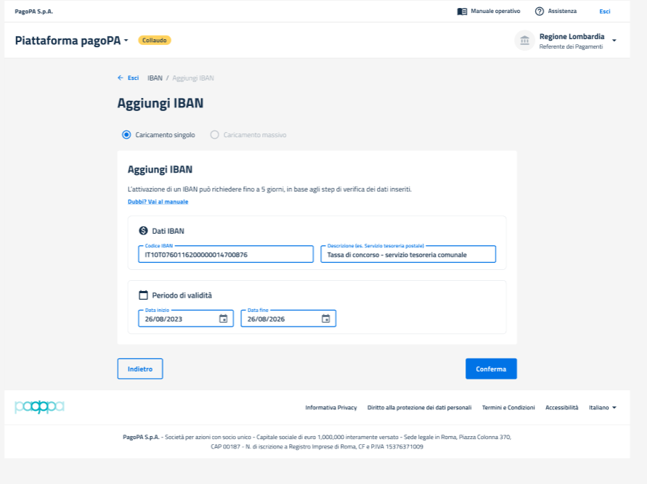Expand the Regione Lombardia account menu

coord(614,41)
